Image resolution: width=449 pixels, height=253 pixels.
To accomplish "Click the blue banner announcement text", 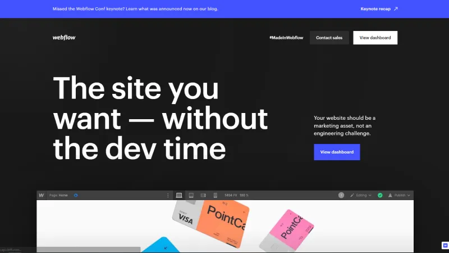I will (135, 9).
